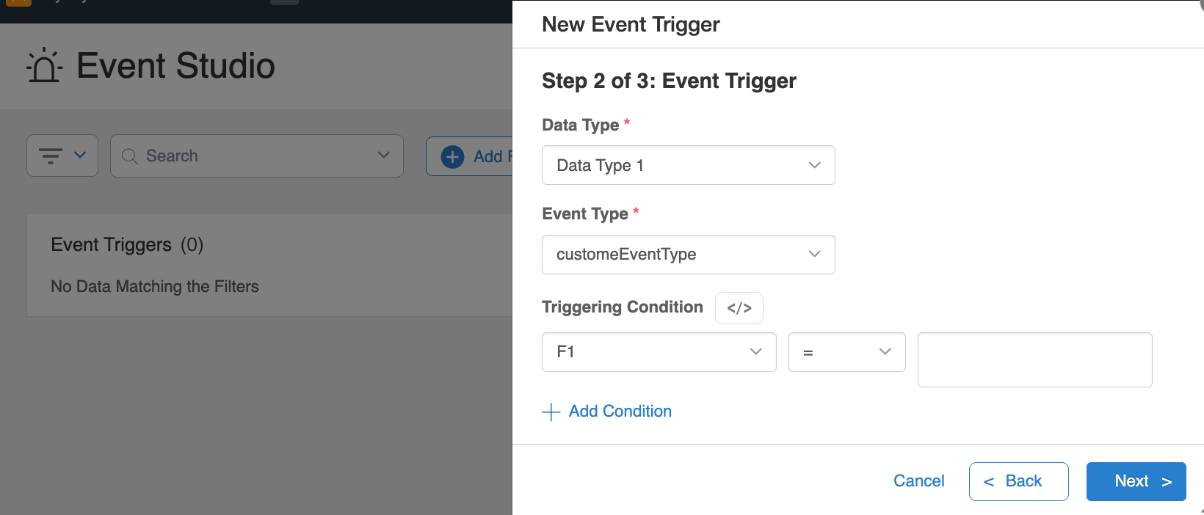The width and height of the screenshot is (1204, 515).
Task: Open the customeEventType dropdown
Action: click(688, 255)
